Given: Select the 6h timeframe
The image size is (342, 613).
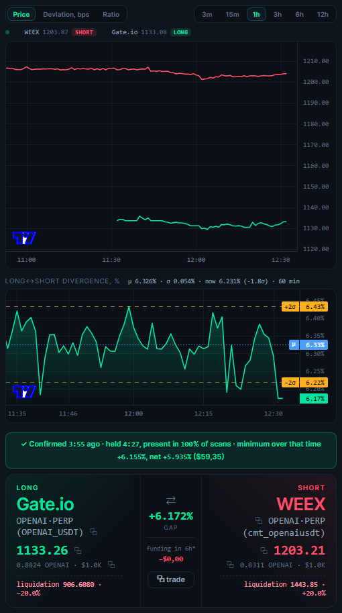Looking at the screenshot, I should 300,15.
